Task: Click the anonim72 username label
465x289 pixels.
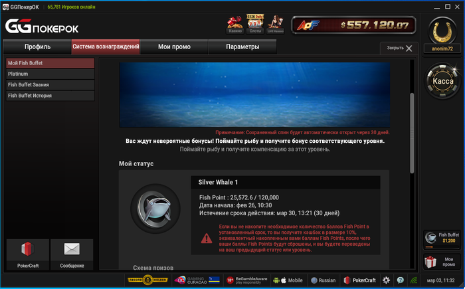Action: tap(442, 48)
